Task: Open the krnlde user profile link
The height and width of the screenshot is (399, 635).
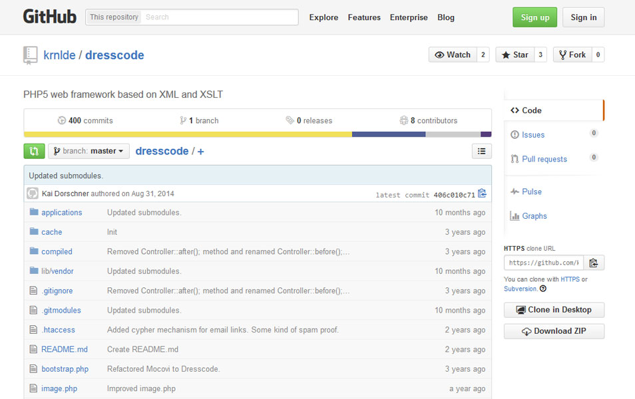Action: [x=59, y=55]
